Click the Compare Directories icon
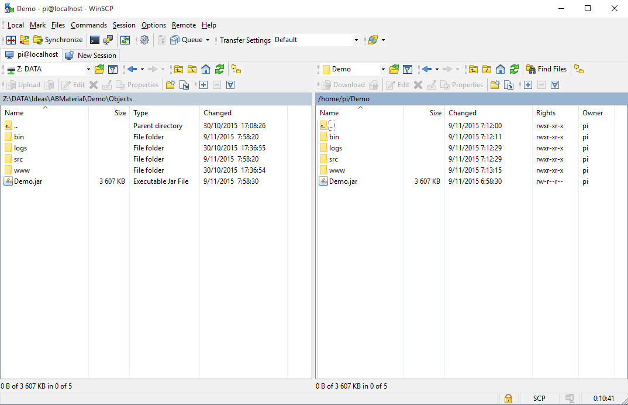This screenshot has height=405, width=628. click(11, 40)
